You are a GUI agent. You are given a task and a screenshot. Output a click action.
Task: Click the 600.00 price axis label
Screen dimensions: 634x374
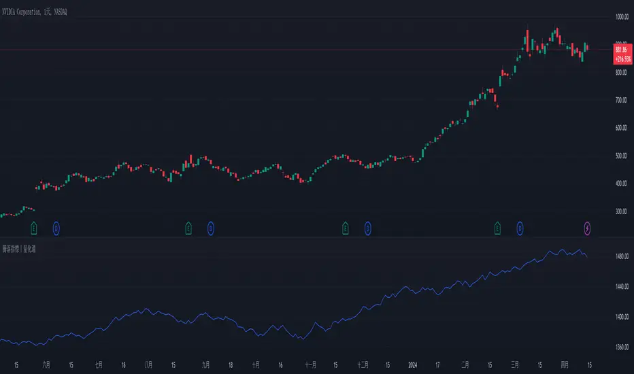tap(621, 128)
